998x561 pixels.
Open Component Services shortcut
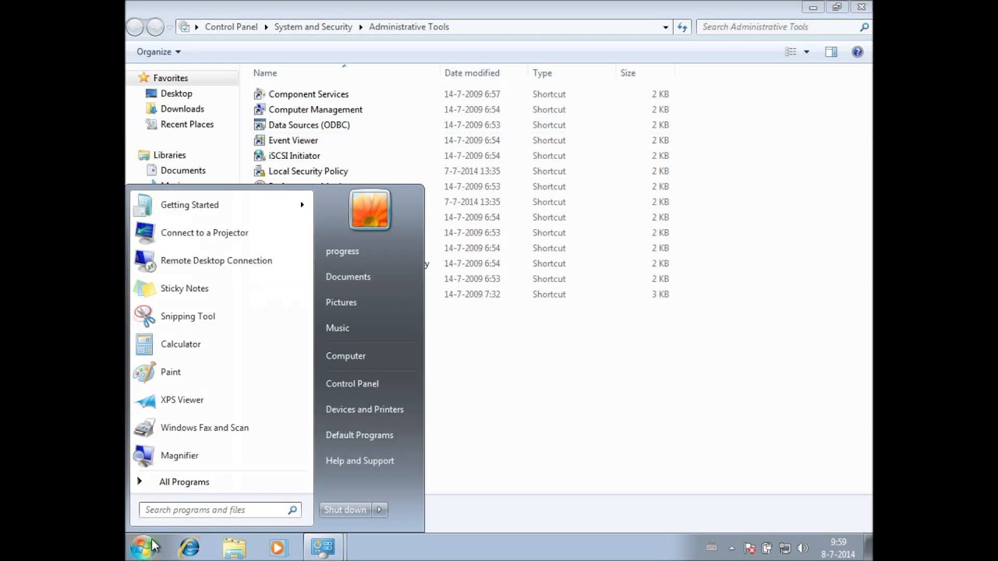[x=301, y=94]
